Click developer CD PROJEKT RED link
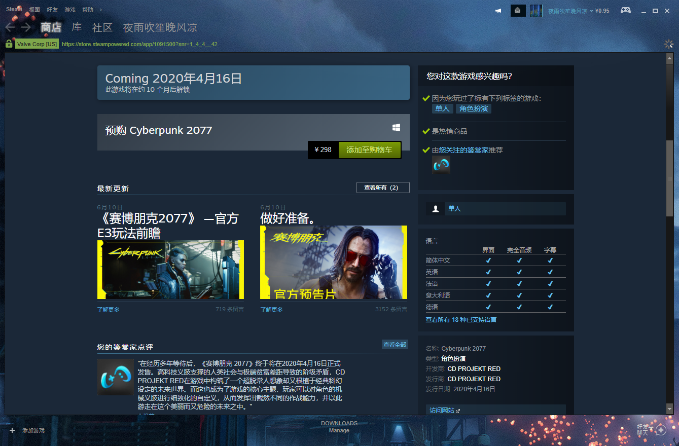 [474, 369]
